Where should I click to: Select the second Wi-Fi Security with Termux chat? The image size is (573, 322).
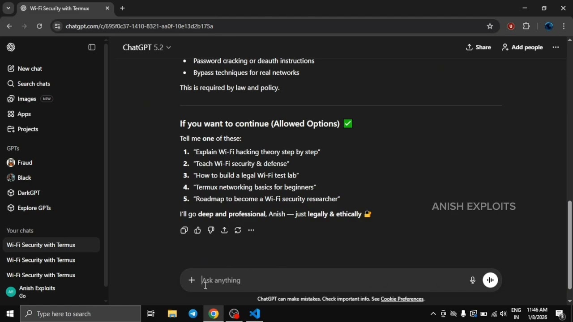click(x=51, y=260)
